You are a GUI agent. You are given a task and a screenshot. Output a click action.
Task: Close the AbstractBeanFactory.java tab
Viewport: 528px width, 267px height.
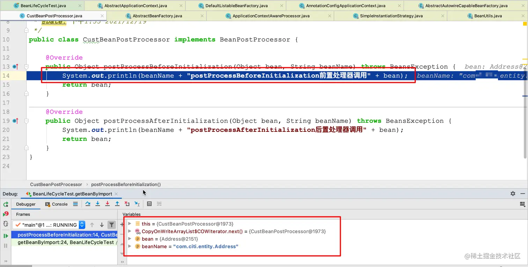[202, 16]
